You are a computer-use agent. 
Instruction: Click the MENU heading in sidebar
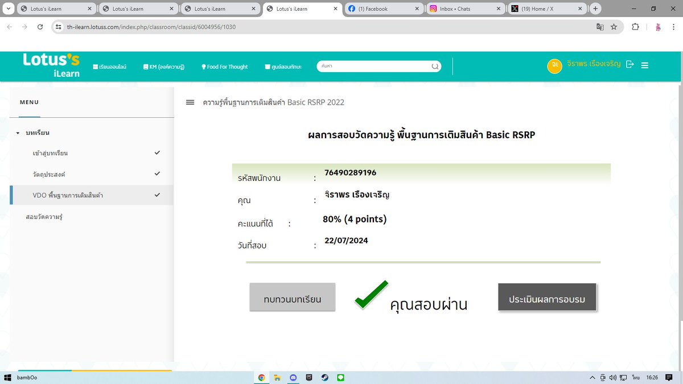point(29,102)
